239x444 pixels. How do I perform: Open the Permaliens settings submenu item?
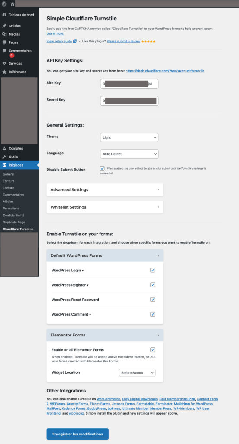[x=11, y=209]
